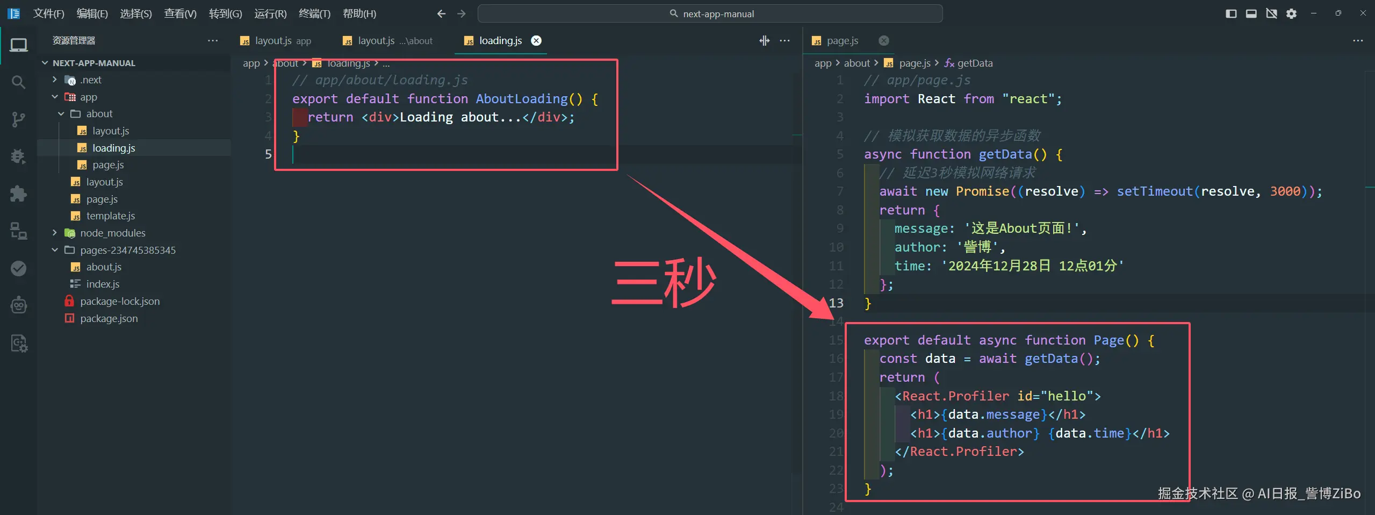Viewport: 1375px width, 515px height.
Task: Open the Extensions view
Action: 19,194
